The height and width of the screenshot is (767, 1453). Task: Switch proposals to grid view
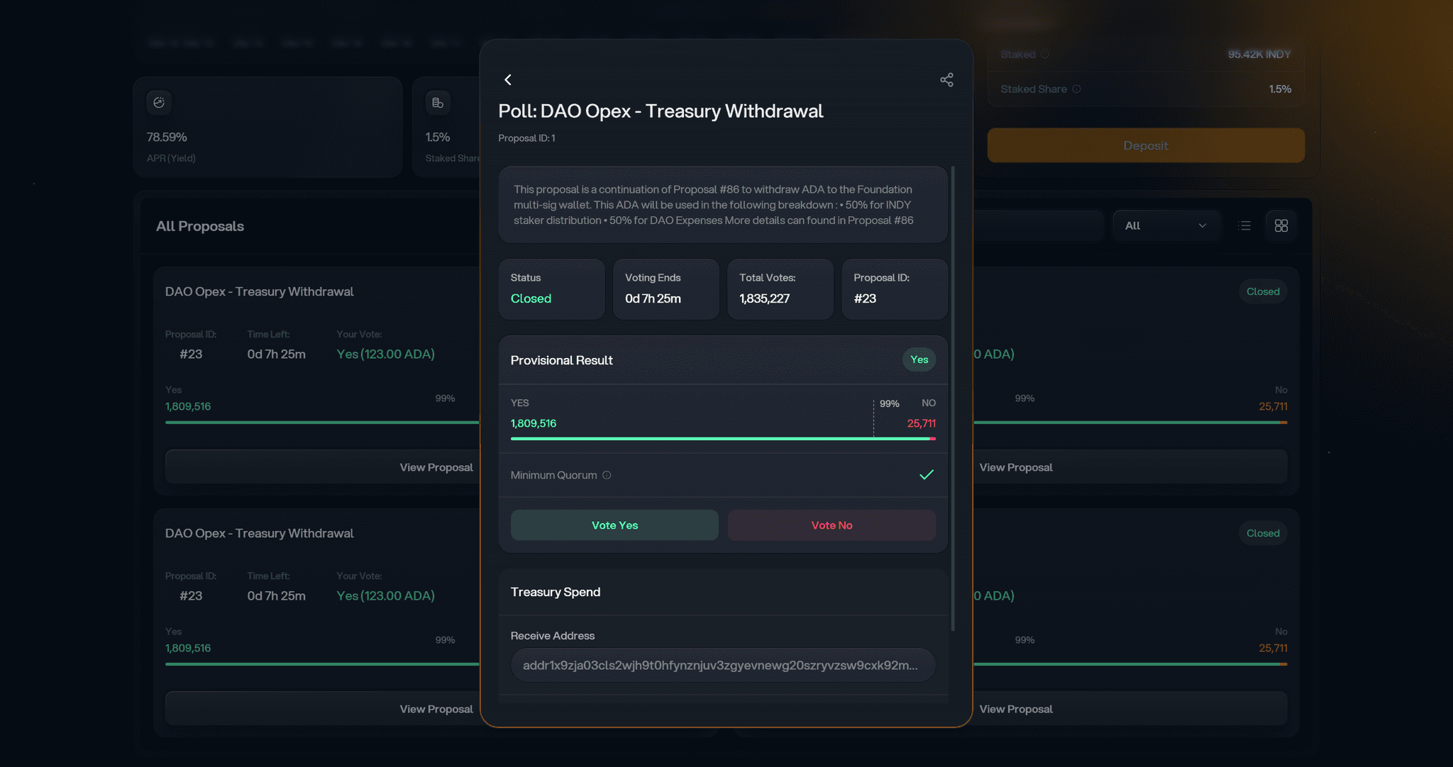coord(1281,225)
